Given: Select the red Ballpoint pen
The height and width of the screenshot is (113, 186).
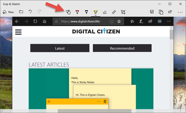Looking at the screenshot, I should click(x=77, y=12).
